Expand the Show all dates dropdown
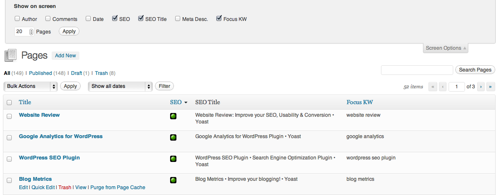The width and height of the screenshot is (499, 195). [120, 86]
